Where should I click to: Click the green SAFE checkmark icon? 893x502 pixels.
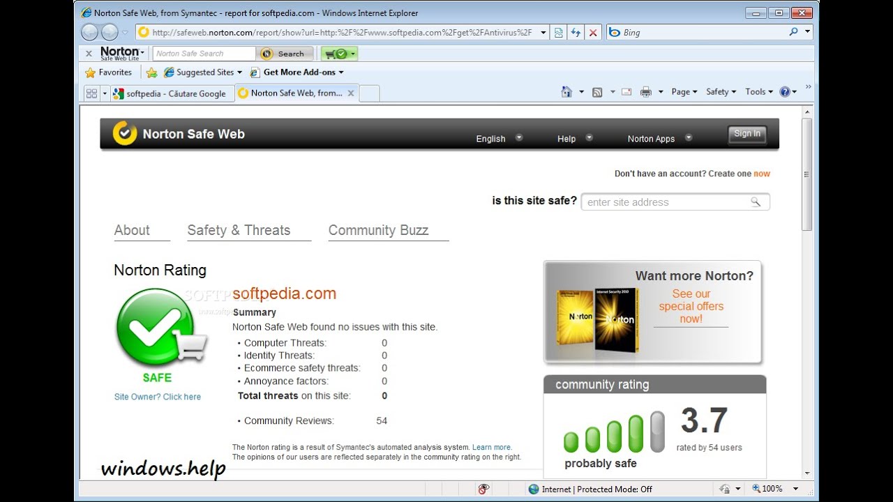pyautogui.click(x=156, y=328)
